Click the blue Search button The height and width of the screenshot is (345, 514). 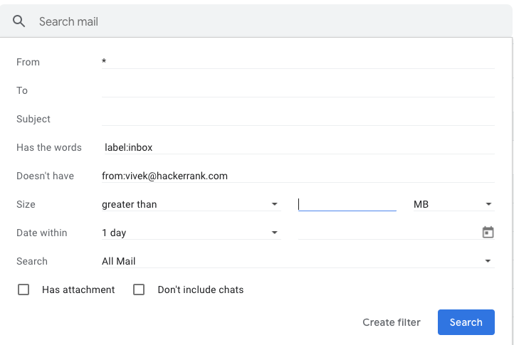point(466,322)
